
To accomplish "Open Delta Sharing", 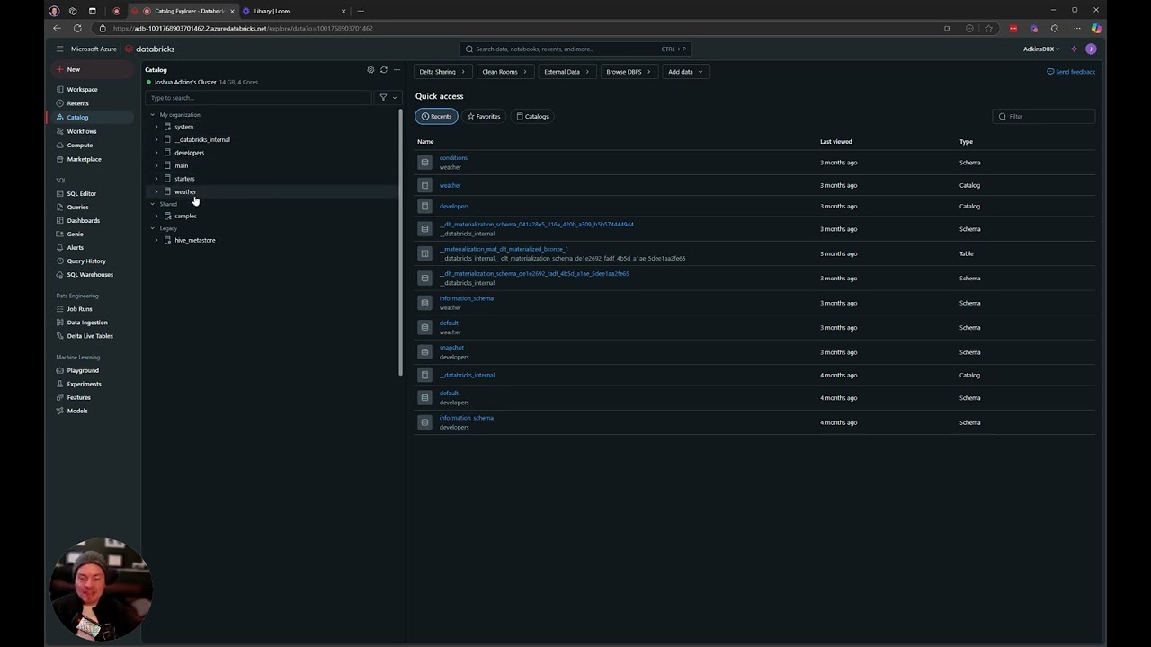I will (442, 71).
